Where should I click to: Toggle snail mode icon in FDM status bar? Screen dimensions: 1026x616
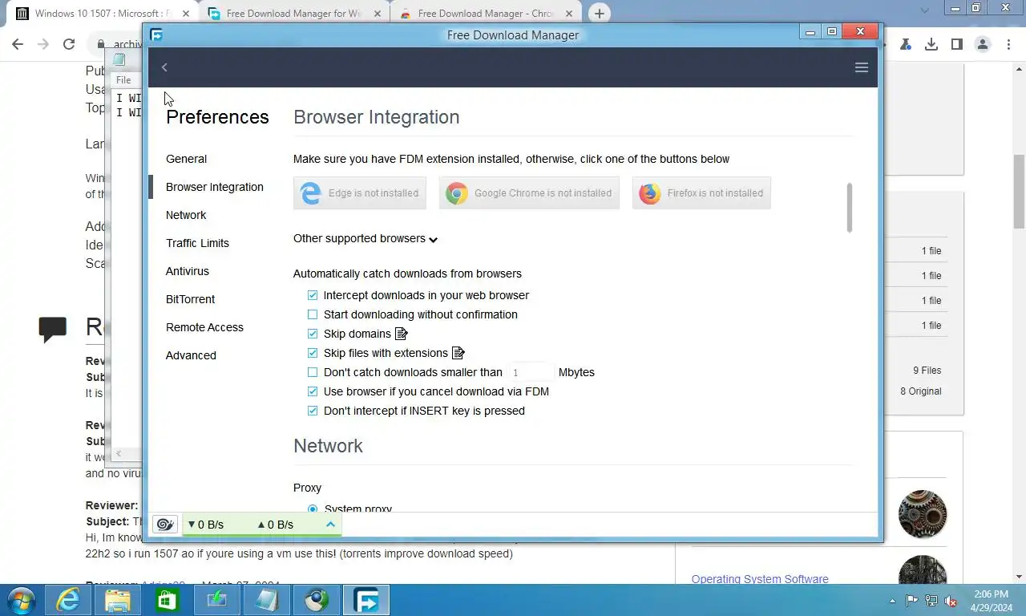click(165, 525)
